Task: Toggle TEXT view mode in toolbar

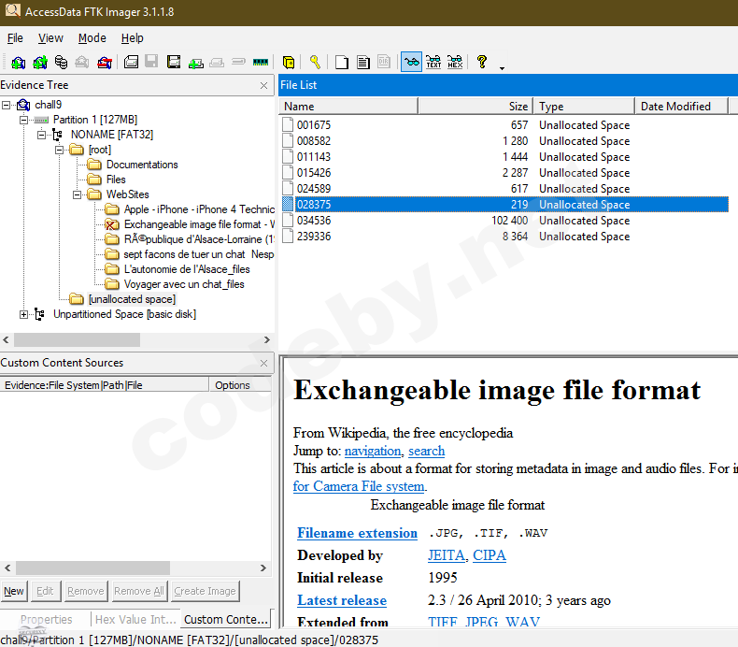Action: coord(433,63)
